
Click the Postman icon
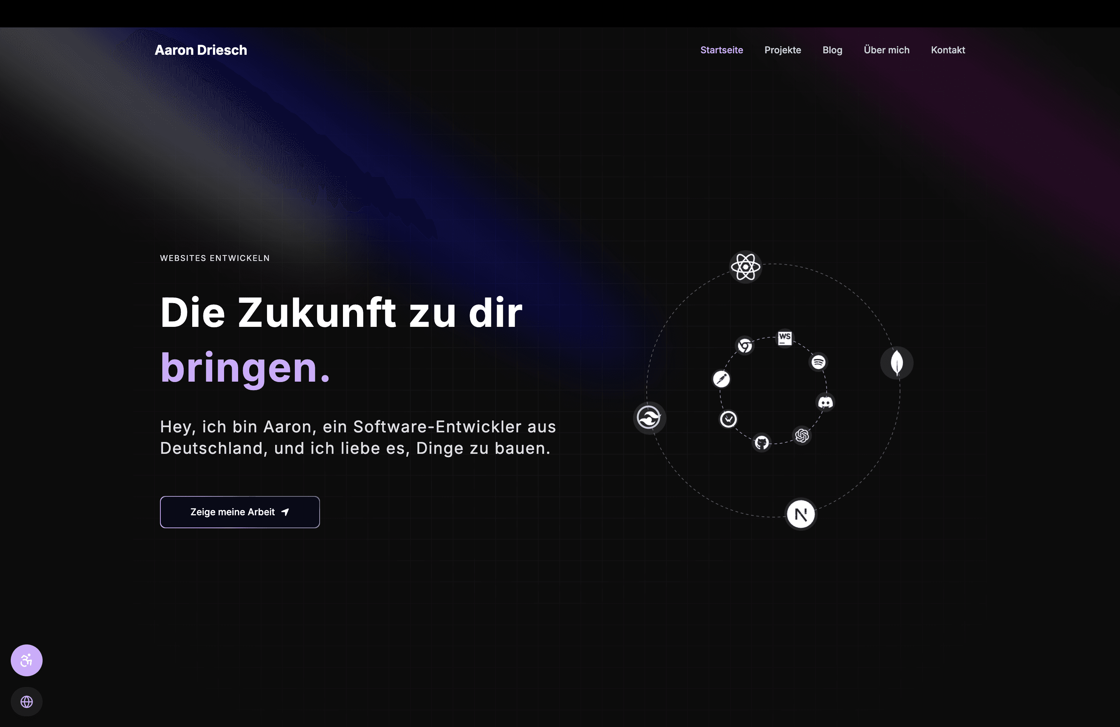click(721, 379)
